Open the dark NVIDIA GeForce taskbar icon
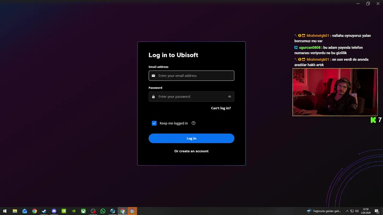Screen dimensions: 383x215 pyautogui.click(x=74, y=211)
